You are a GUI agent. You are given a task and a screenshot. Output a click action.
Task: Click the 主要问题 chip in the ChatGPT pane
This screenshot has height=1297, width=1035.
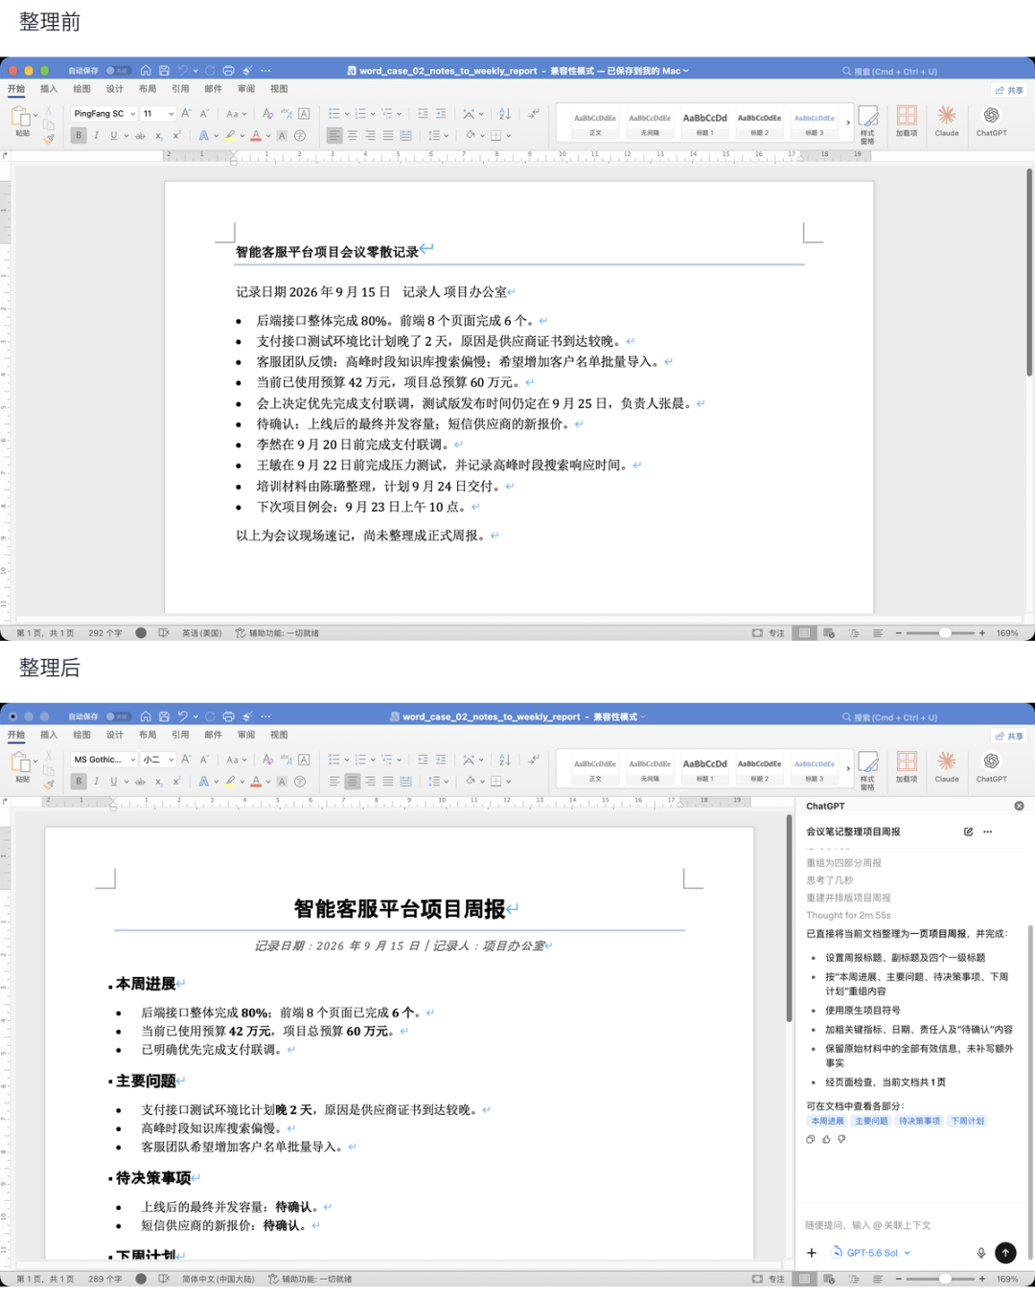coord(871,1121)
